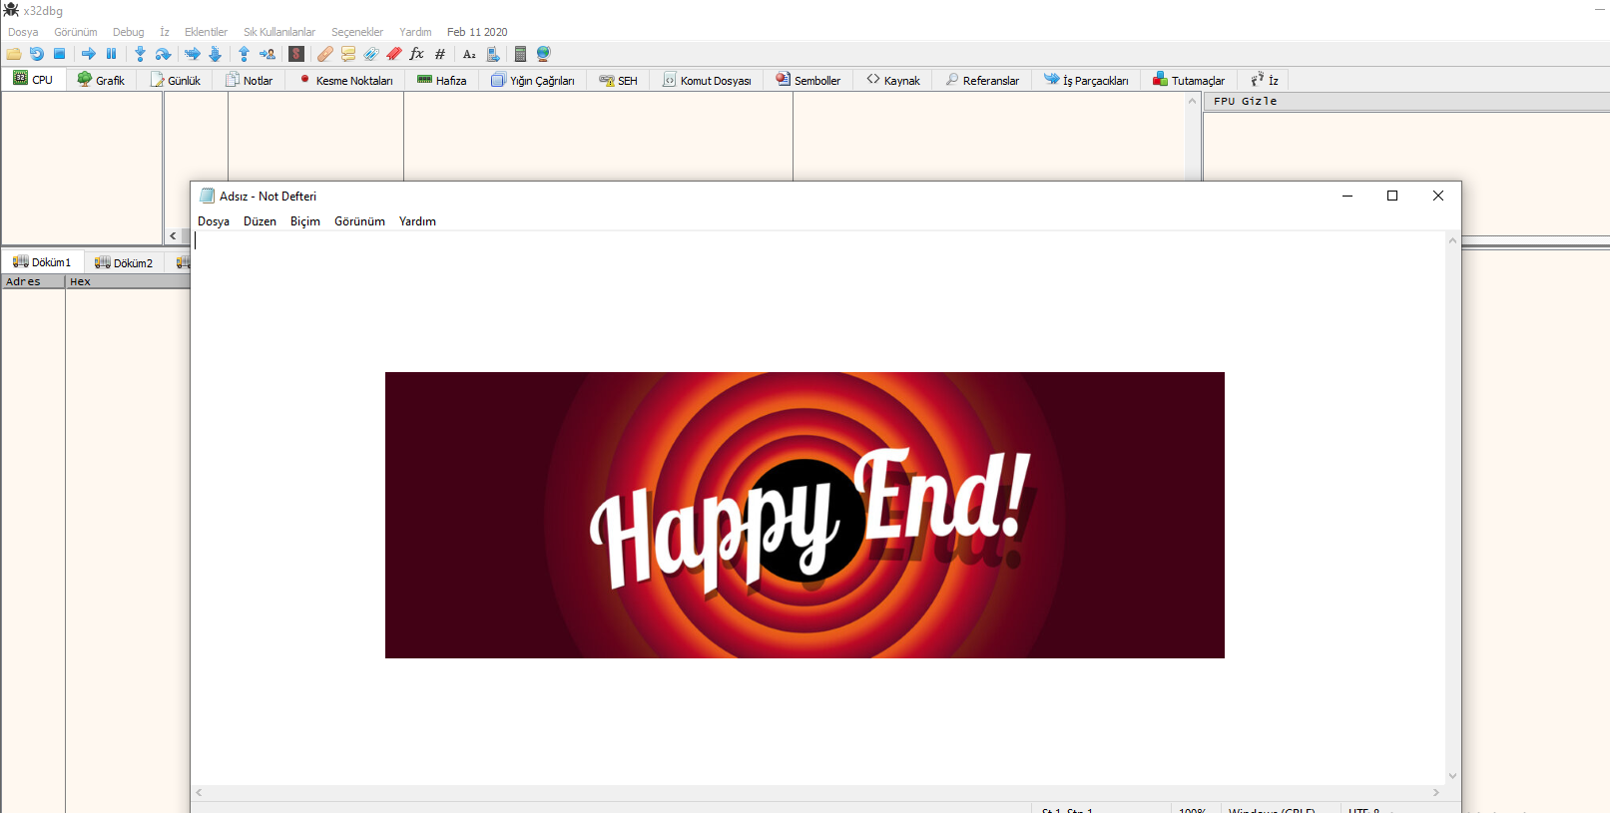Select the Döküm1 dump tab
Screen dimensions: 1610x813
(x=42, y=262)
